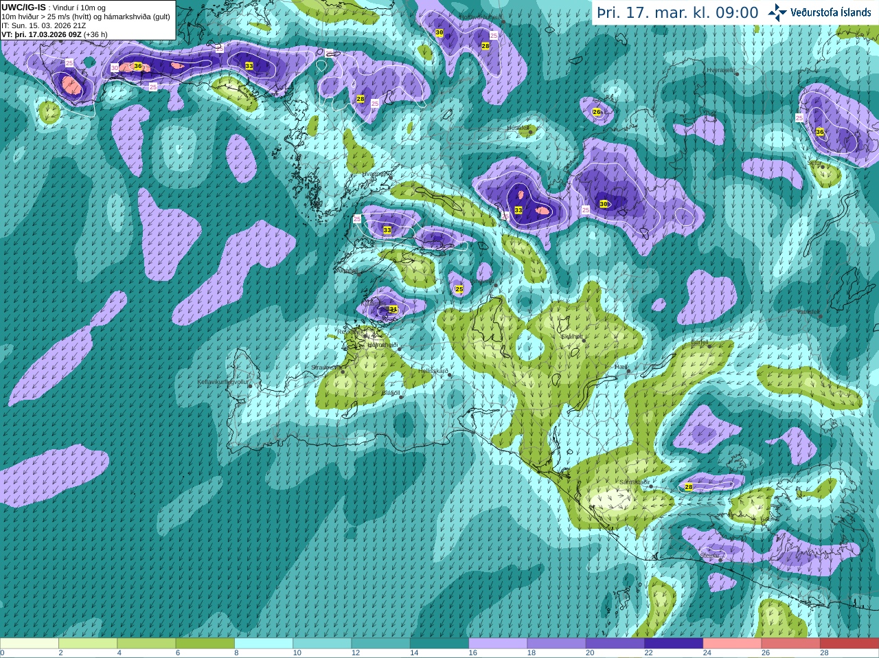
Task: Click the '10m hviður > 25 m/s' description line
Action: 86,16
